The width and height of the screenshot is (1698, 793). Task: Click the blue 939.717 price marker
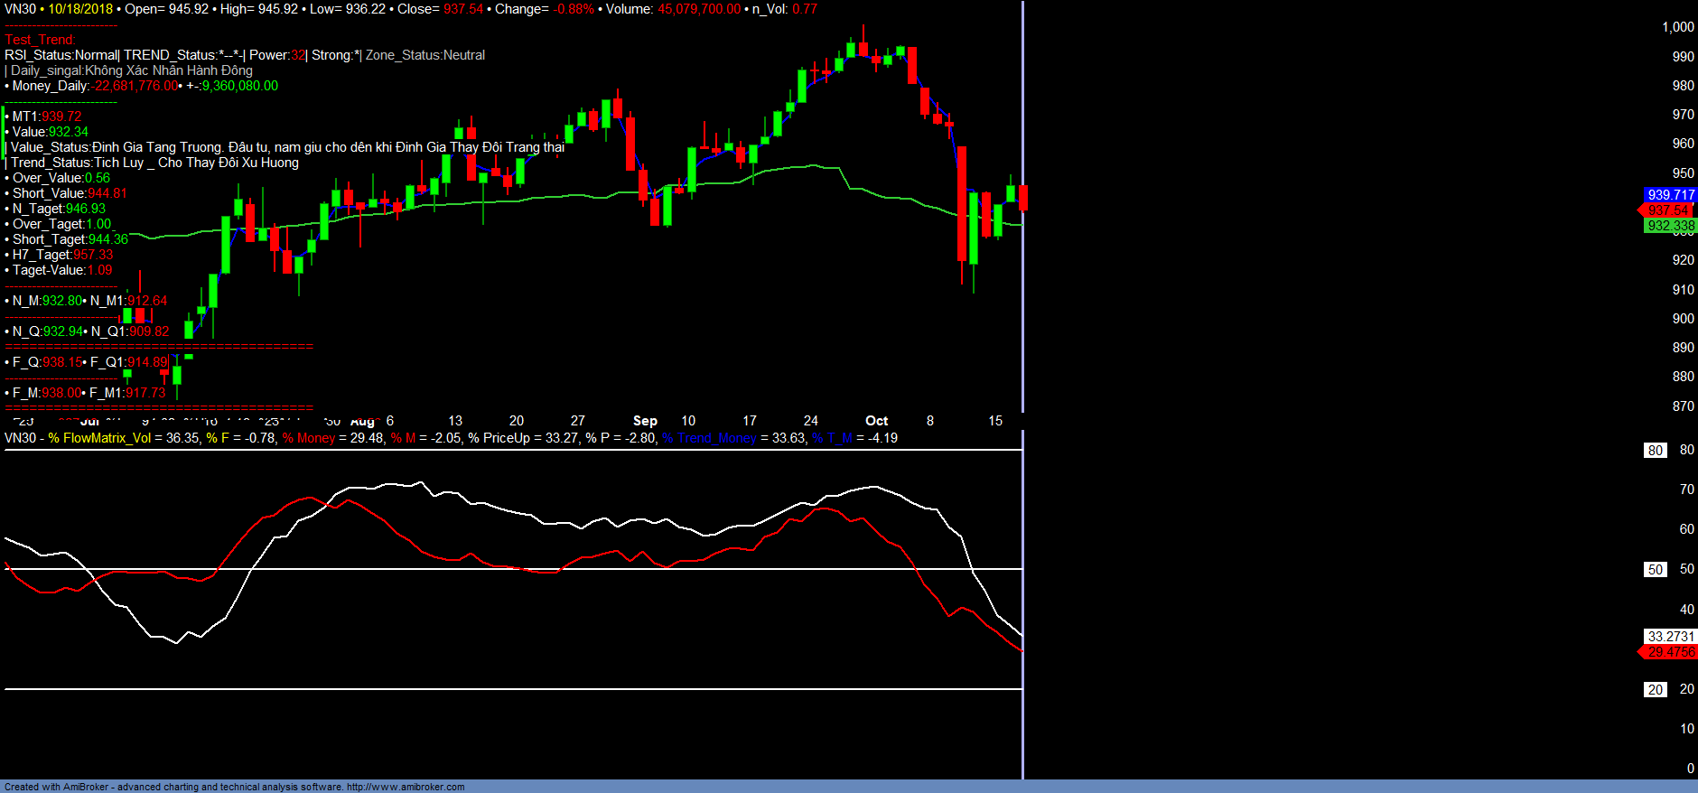pyautogui.click(x=1670, y=195)
